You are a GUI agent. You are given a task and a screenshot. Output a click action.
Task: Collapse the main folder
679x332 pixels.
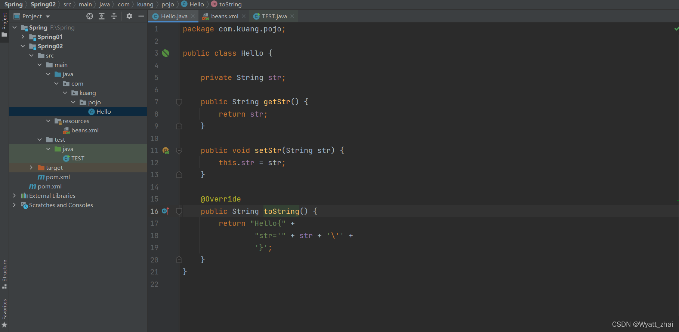click(x=40, y=65)
